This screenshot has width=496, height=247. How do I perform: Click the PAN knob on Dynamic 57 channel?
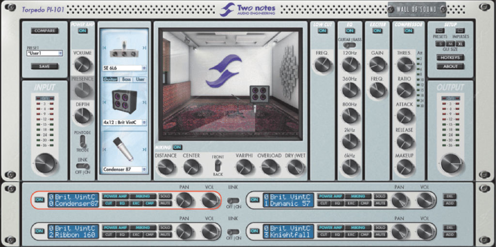pyautogui.click(x=399, y=200)
